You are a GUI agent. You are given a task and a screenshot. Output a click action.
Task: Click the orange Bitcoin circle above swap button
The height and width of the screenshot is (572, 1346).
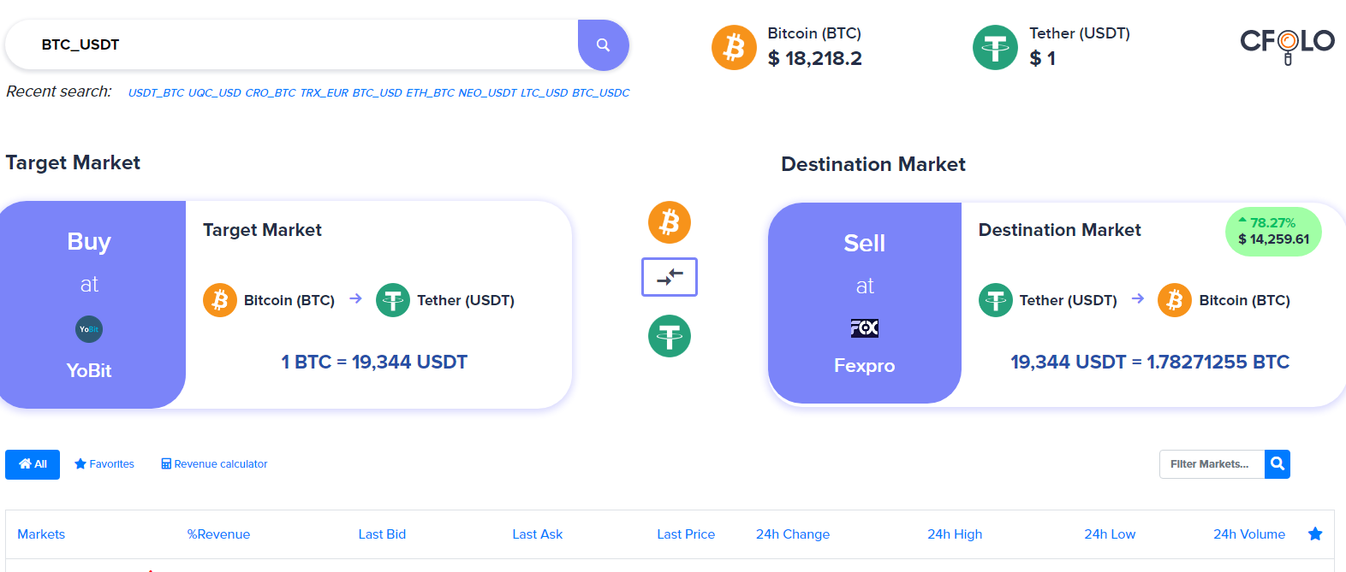pyautogui.click(x=670, y=222)
